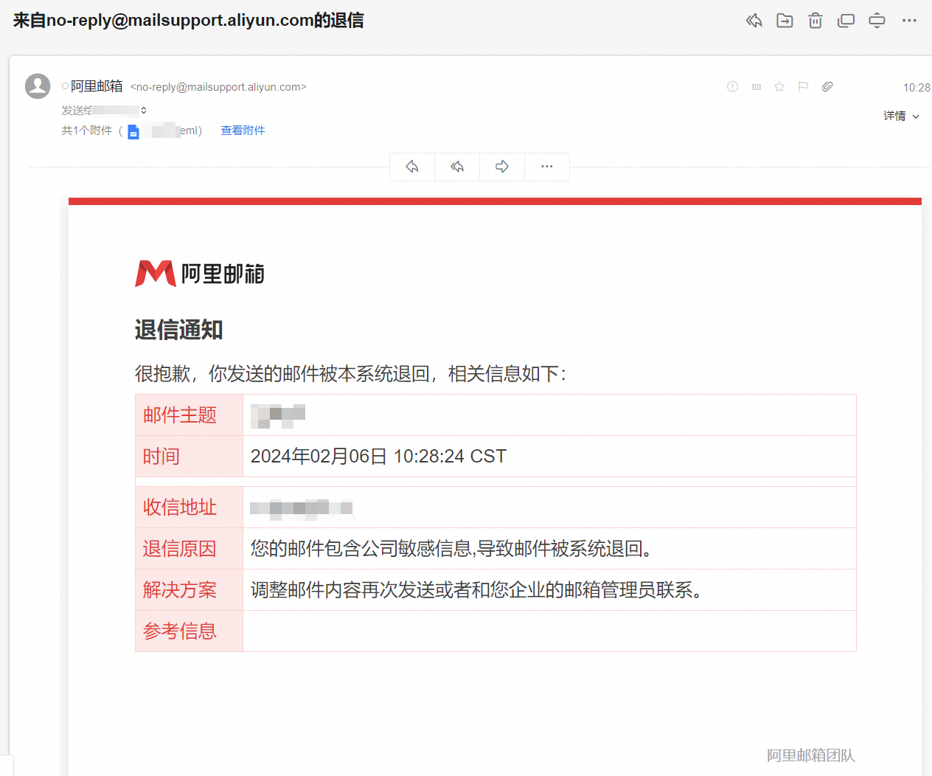Screen dimensions: 932x776
Task: Click reply-all in the center toolbar
Action: 457,167
